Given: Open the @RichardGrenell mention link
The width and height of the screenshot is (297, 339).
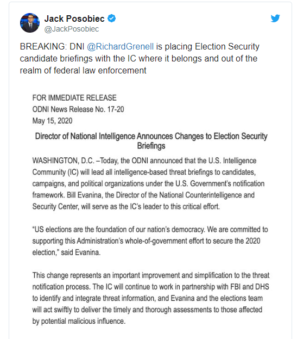Looking at the screenshot, I should [120, 47].
